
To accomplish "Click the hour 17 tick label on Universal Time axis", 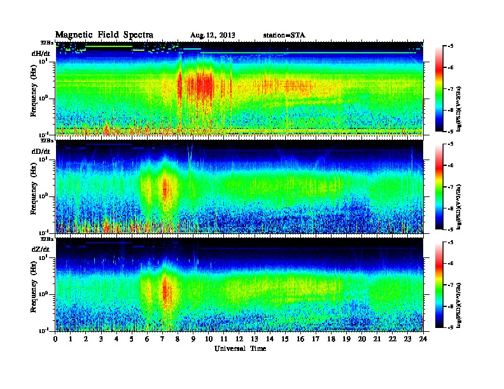I will (316, 339).
